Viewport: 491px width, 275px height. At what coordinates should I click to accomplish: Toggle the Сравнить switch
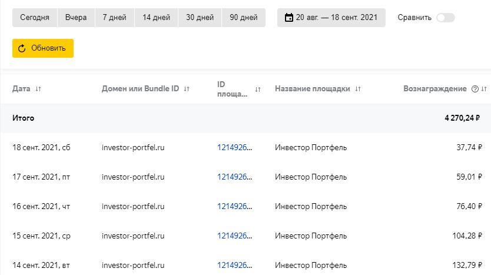446,18
